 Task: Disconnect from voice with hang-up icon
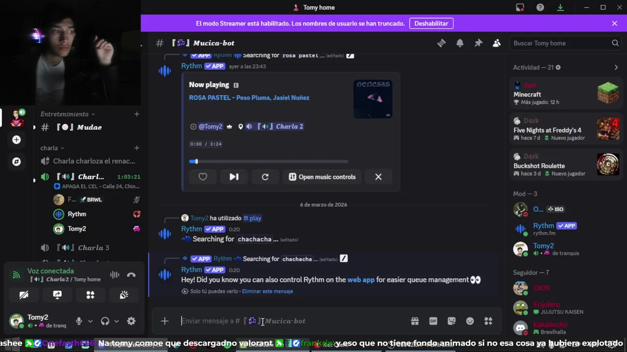pyautogui.click(x=131, y=275)
